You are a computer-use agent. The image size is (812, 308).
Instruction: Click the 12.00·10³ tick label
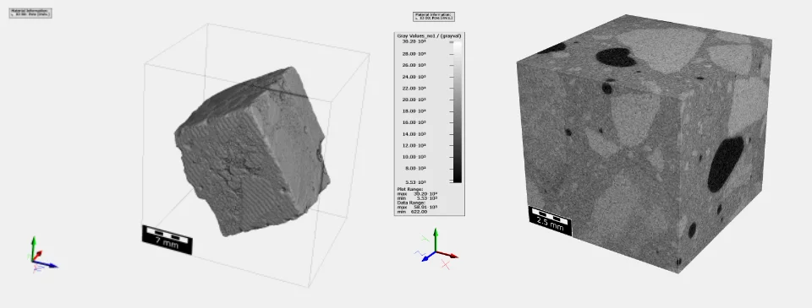[x=414, y=145]
